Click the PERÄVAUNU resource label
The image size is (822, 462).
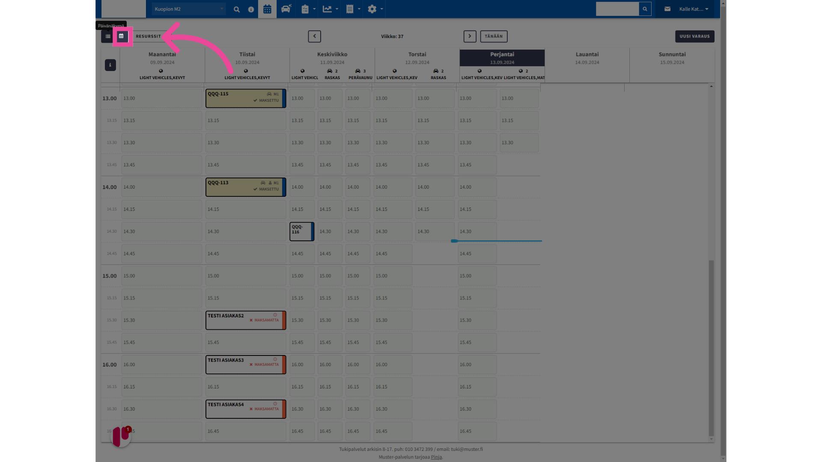point(360,78)
